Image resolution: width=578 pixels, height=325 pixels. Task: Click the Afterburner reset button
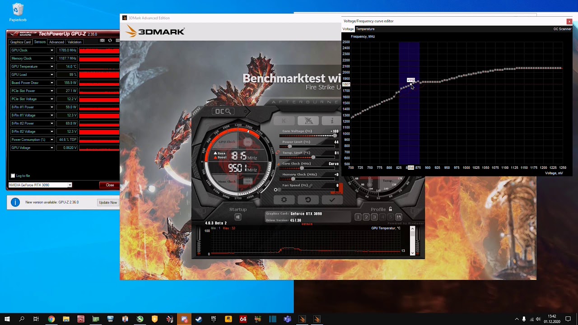pos(308,200)
